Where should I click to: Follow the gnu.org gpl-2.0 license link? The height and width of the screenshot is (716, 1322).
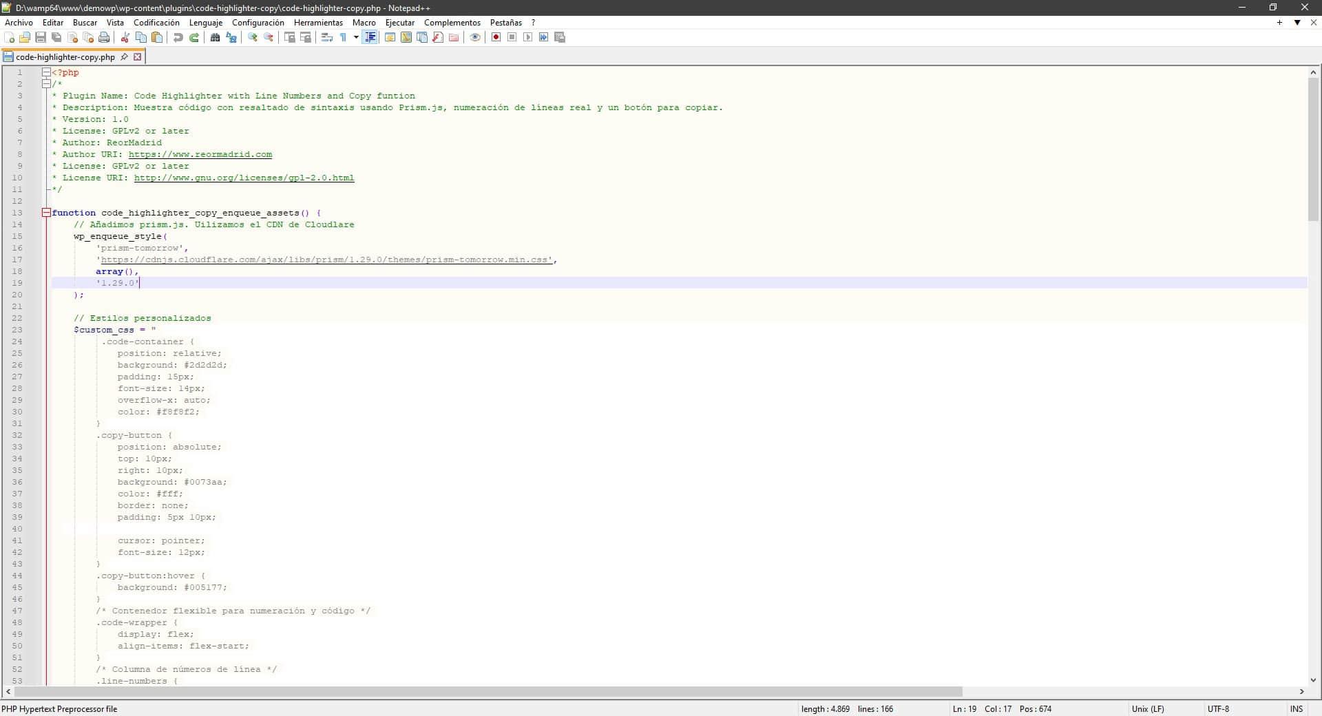point(244,178)
